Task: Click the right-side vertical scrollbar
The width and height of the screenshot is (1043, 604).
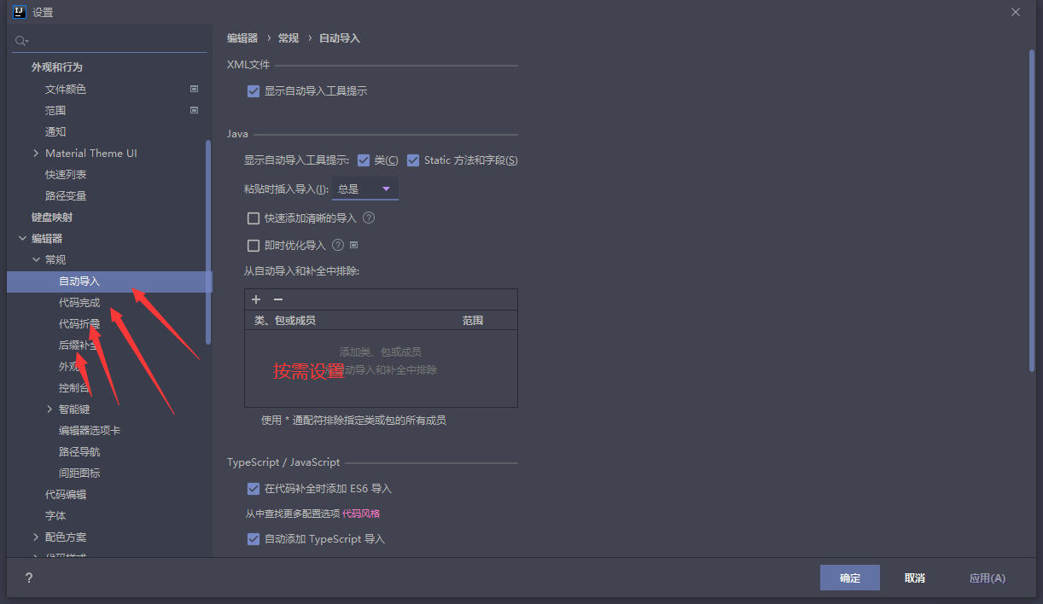Action: point(1032,210)
